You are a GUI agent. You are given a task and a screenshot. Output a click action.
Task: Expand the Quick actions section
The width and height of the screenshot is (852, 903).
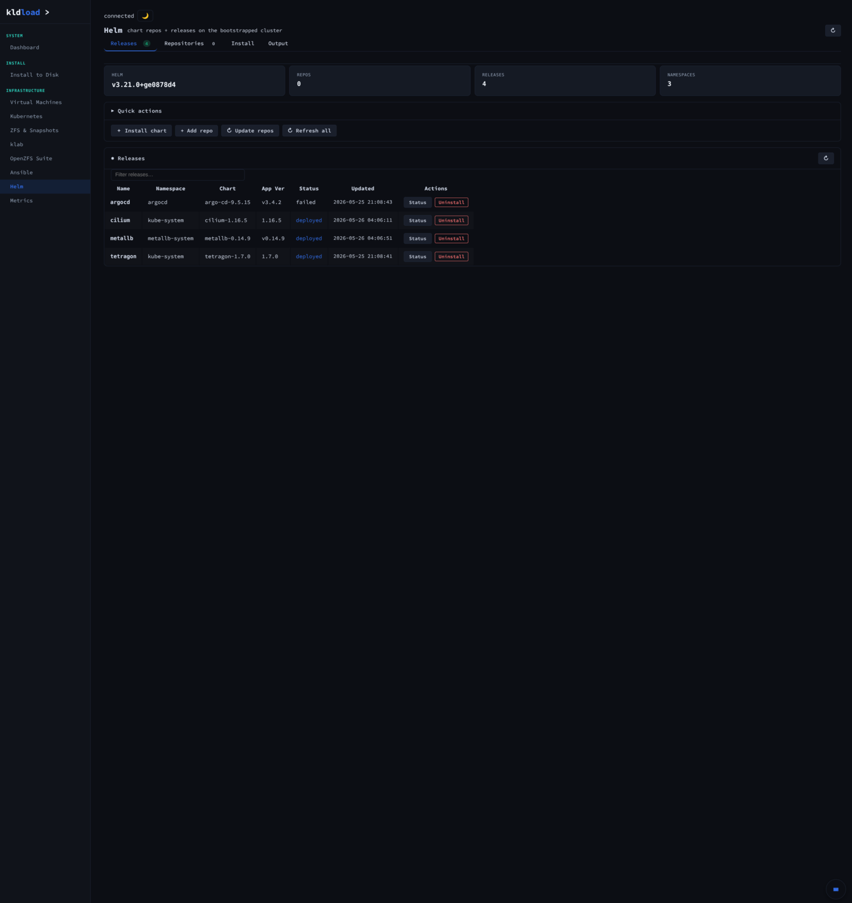click(x=136, y=111)
